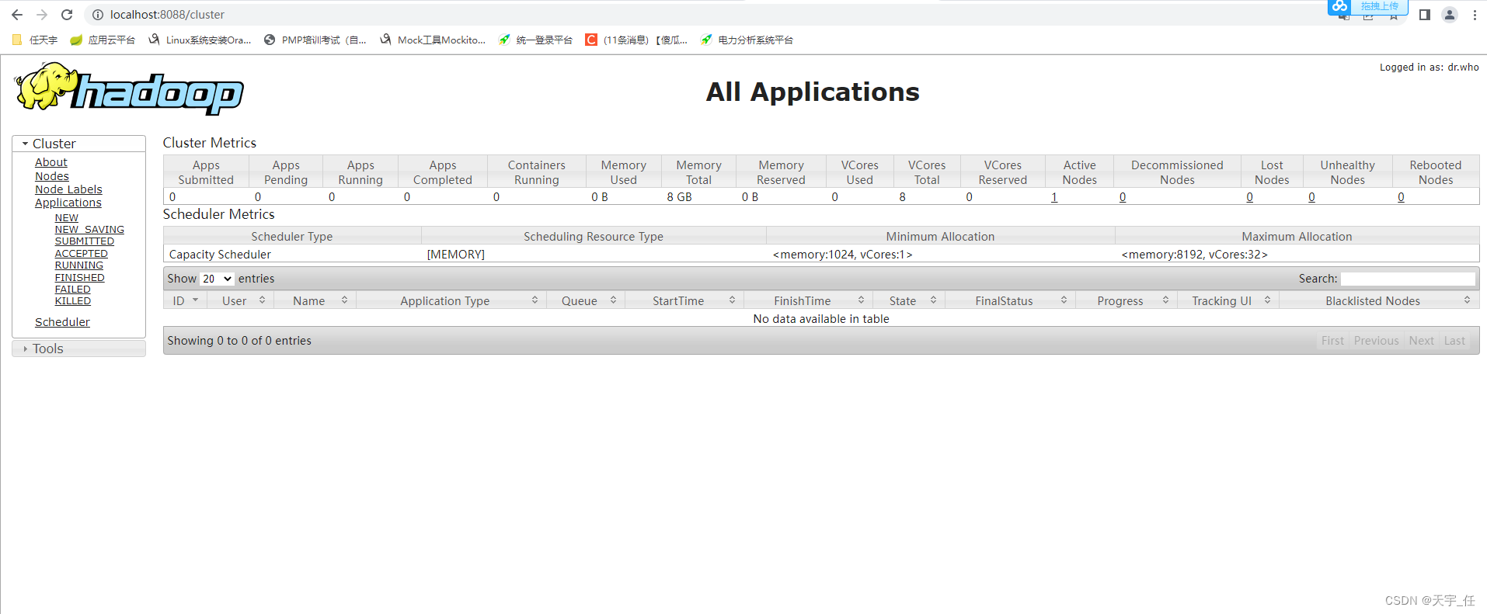Sort table by ID column arrow
The width and height of the screenshot is (1487, 614).
pyautogui.click(x=195, y=300)
